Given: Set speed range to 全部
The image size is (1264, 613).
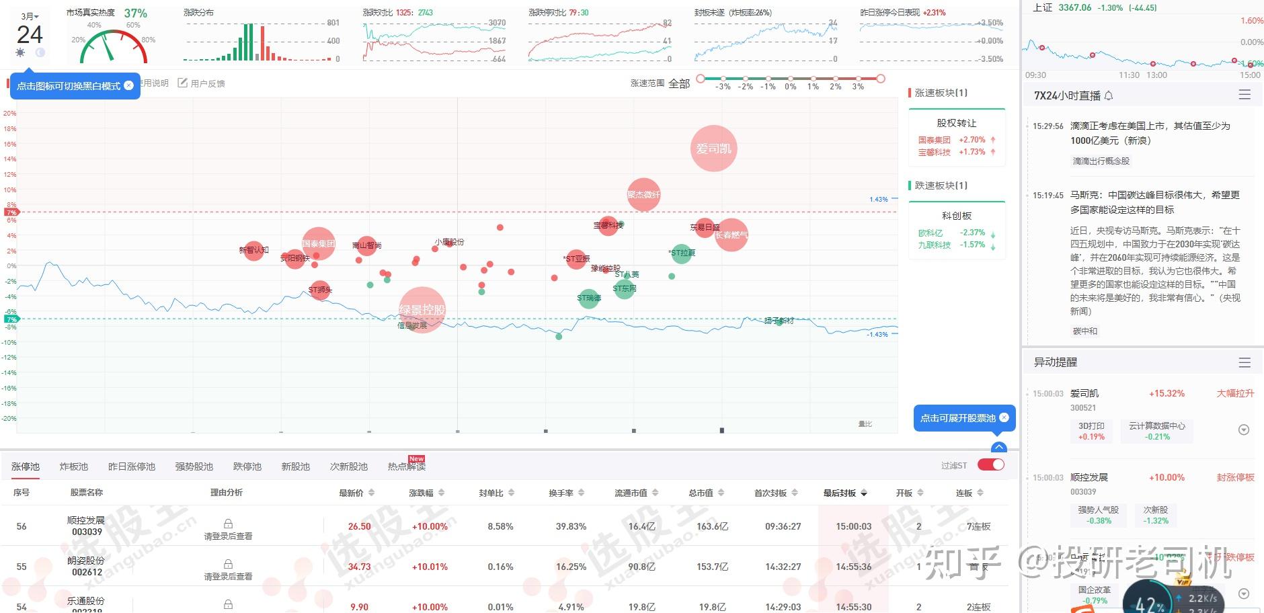Looking at the screenshot, I should pos(679,83).
